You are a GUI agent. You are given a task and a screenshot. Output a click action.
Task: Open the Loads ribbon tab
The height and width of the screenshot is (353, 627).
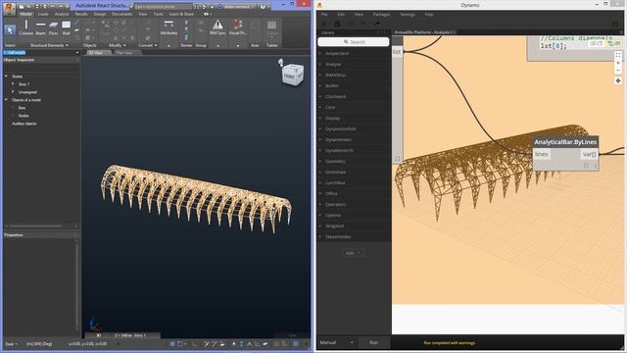[43, 14]
